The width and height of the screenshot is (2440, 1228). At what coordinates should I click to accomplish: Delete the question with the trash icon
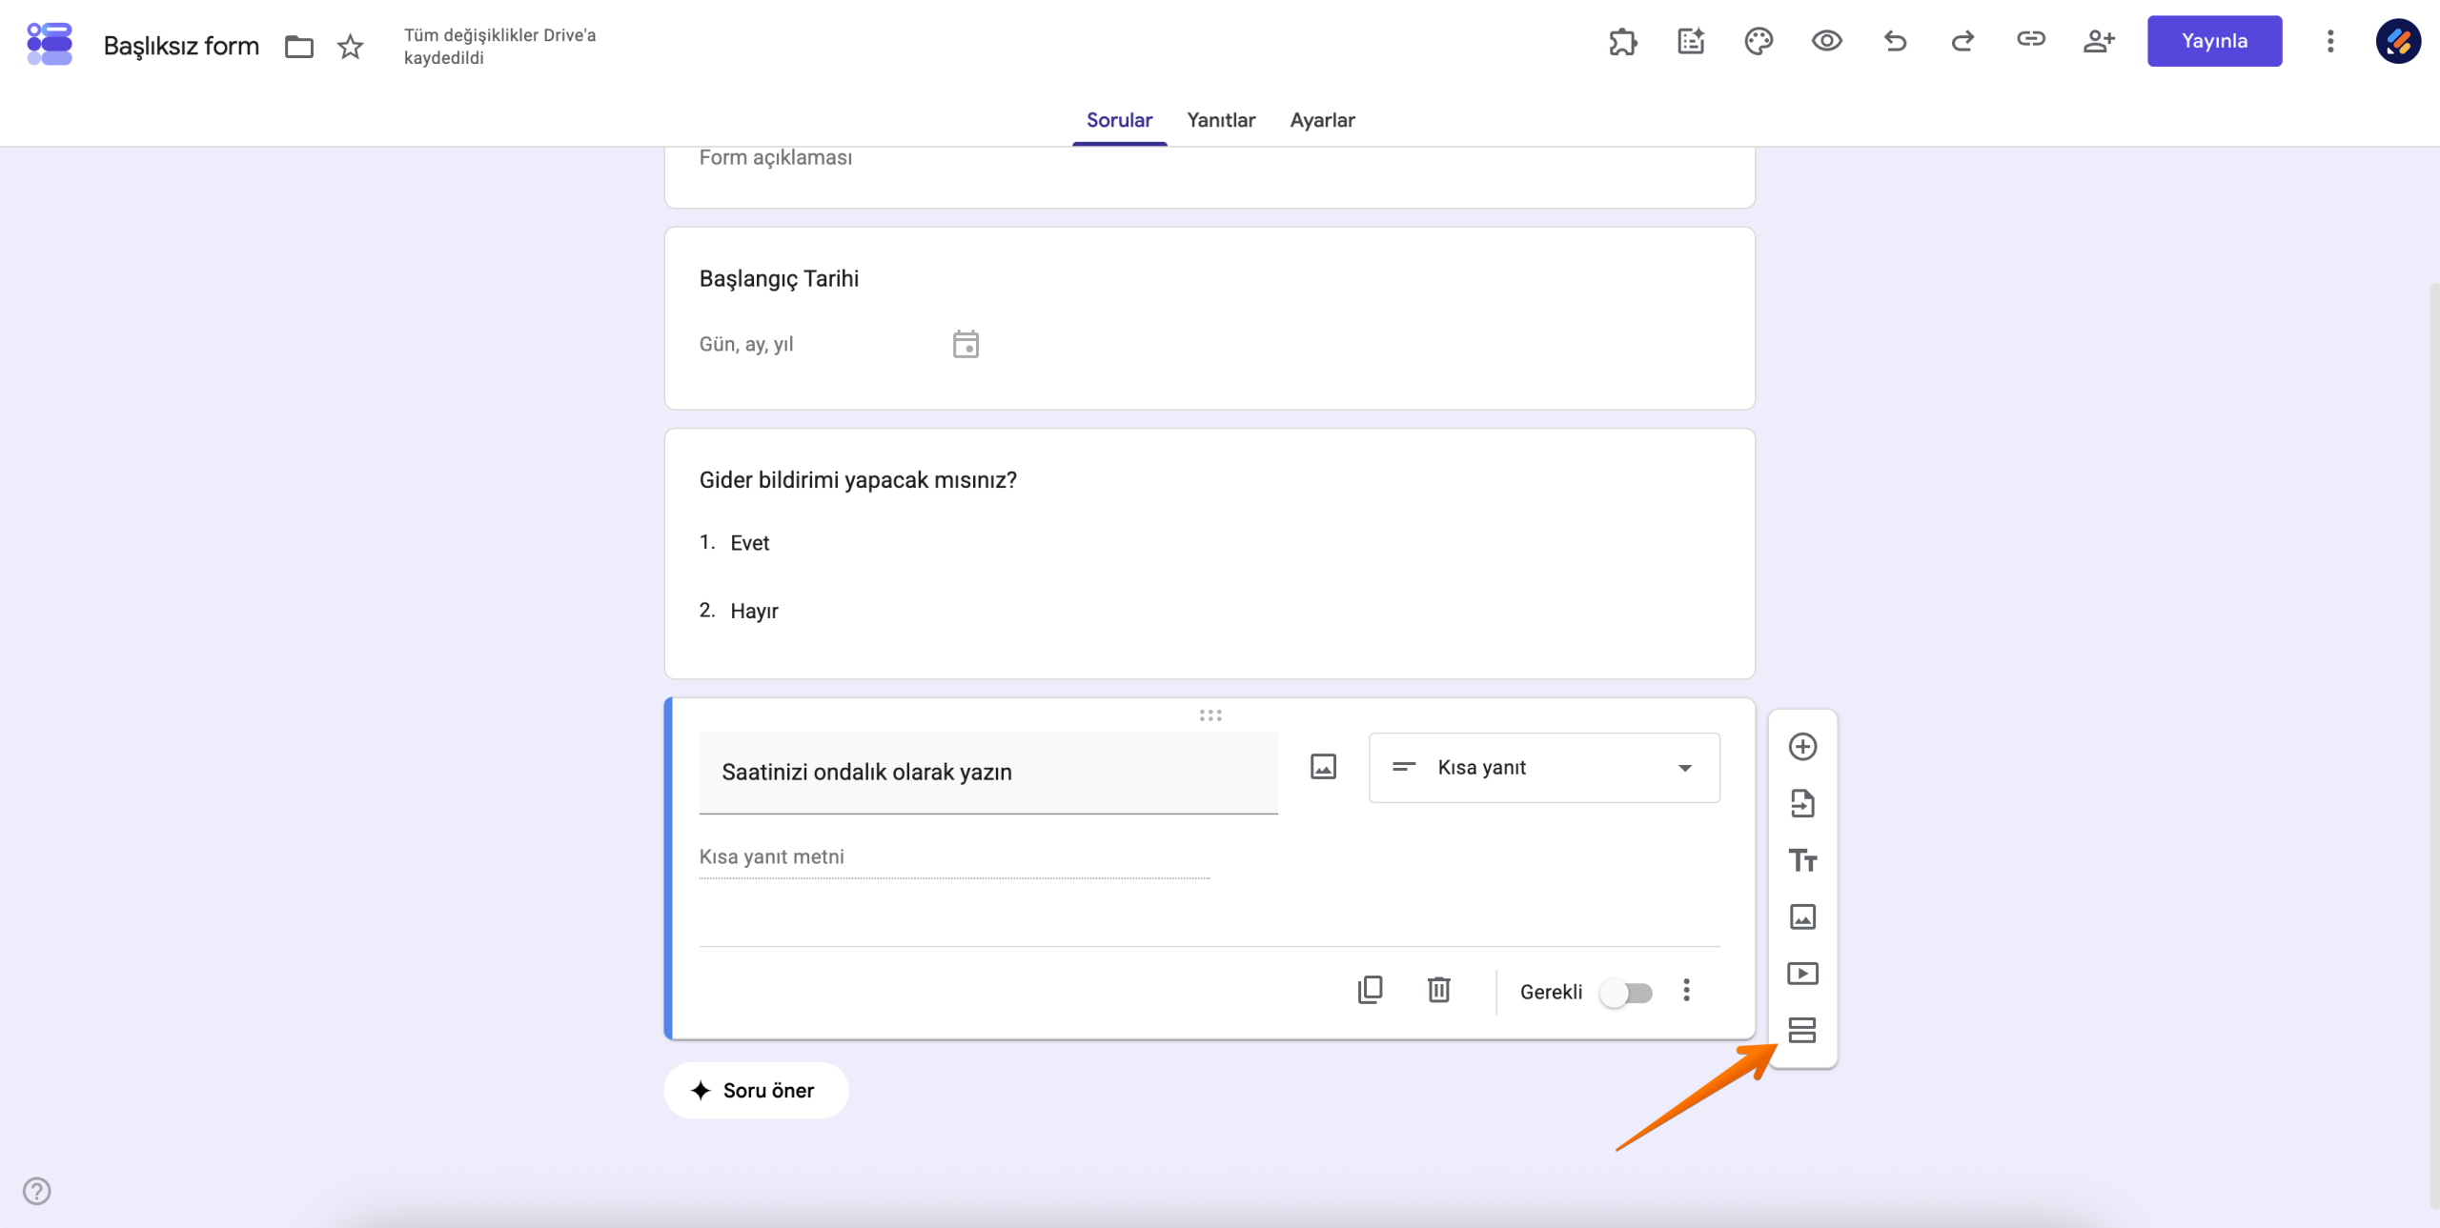pyautogui.click(x=1439, y=990)
